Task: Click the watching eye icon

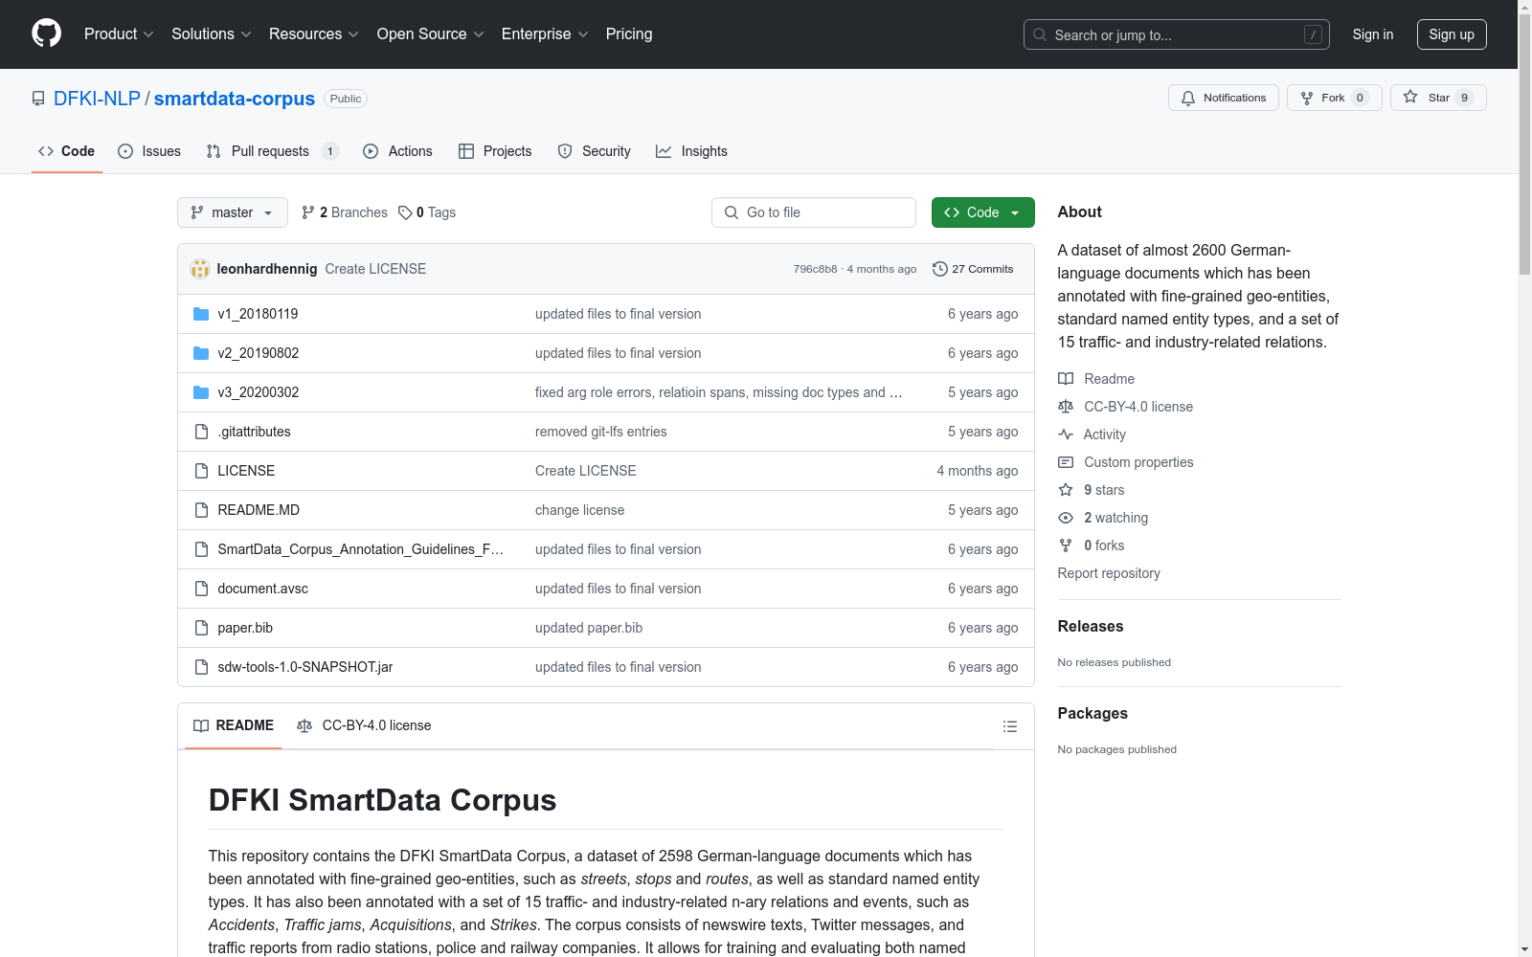Action: coord(1066,518)
